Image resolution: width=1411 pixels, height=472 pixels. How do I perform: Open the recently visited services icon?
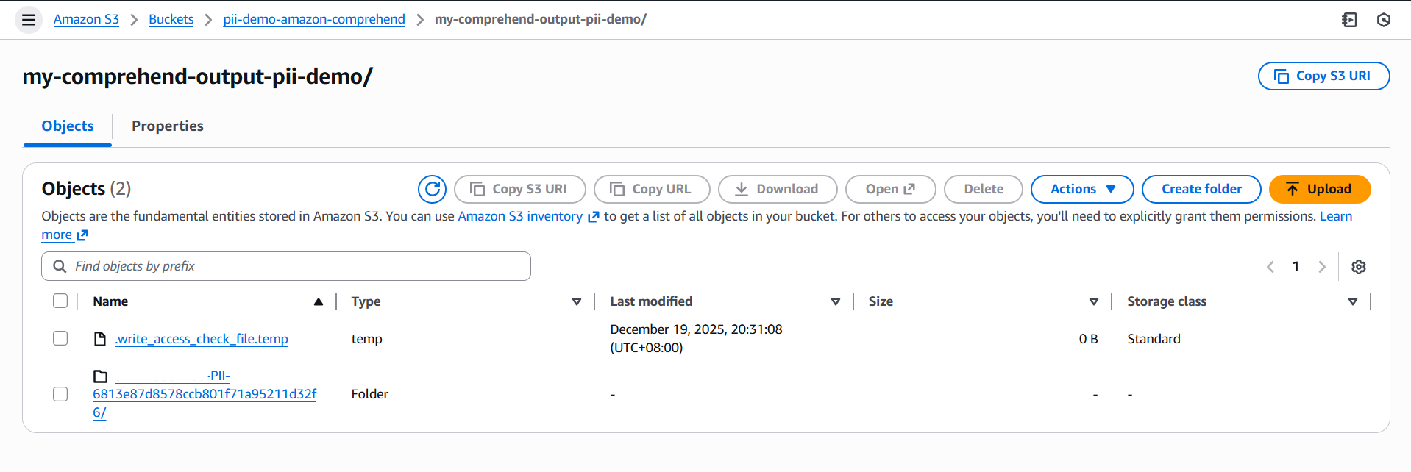(x=1384, y=20)
